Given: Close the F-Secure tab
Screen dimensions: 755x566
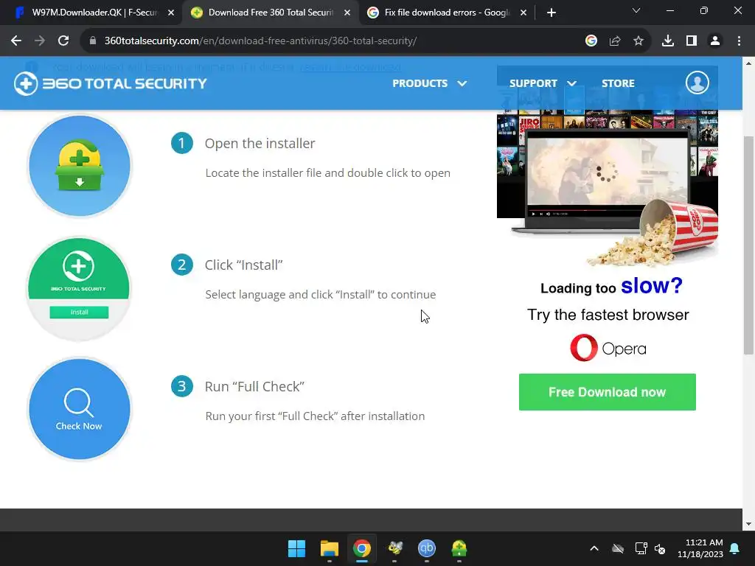Looking at the screenshot, I should [x=171, y=13].
